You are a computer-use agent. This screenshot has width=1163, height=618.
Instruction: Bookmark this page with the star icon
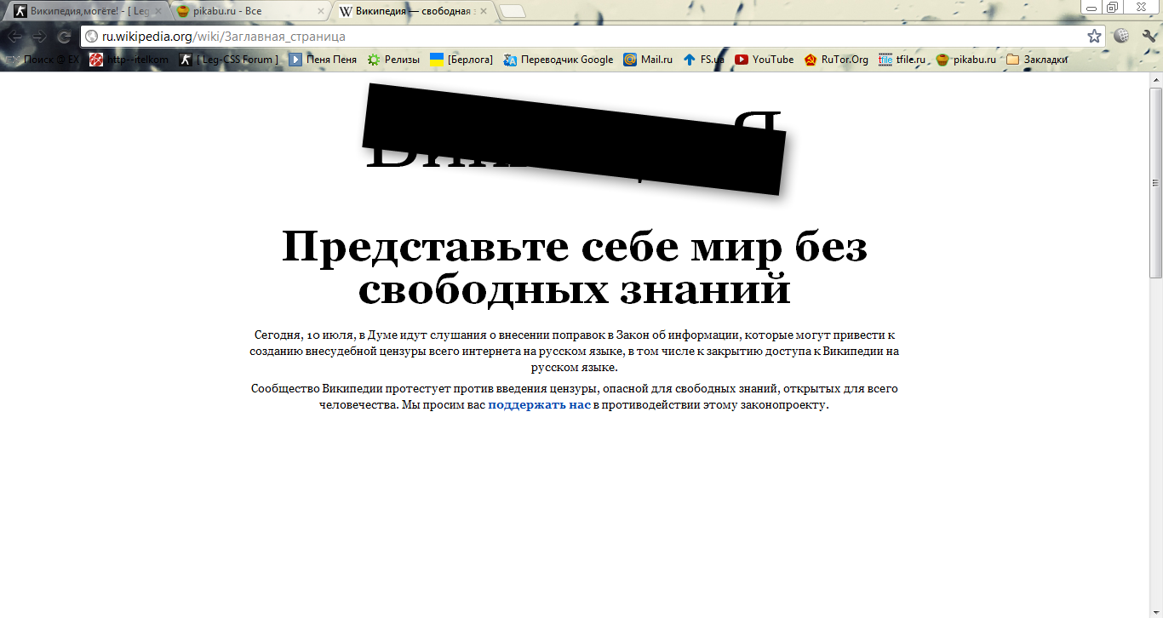coord(1094,37)
